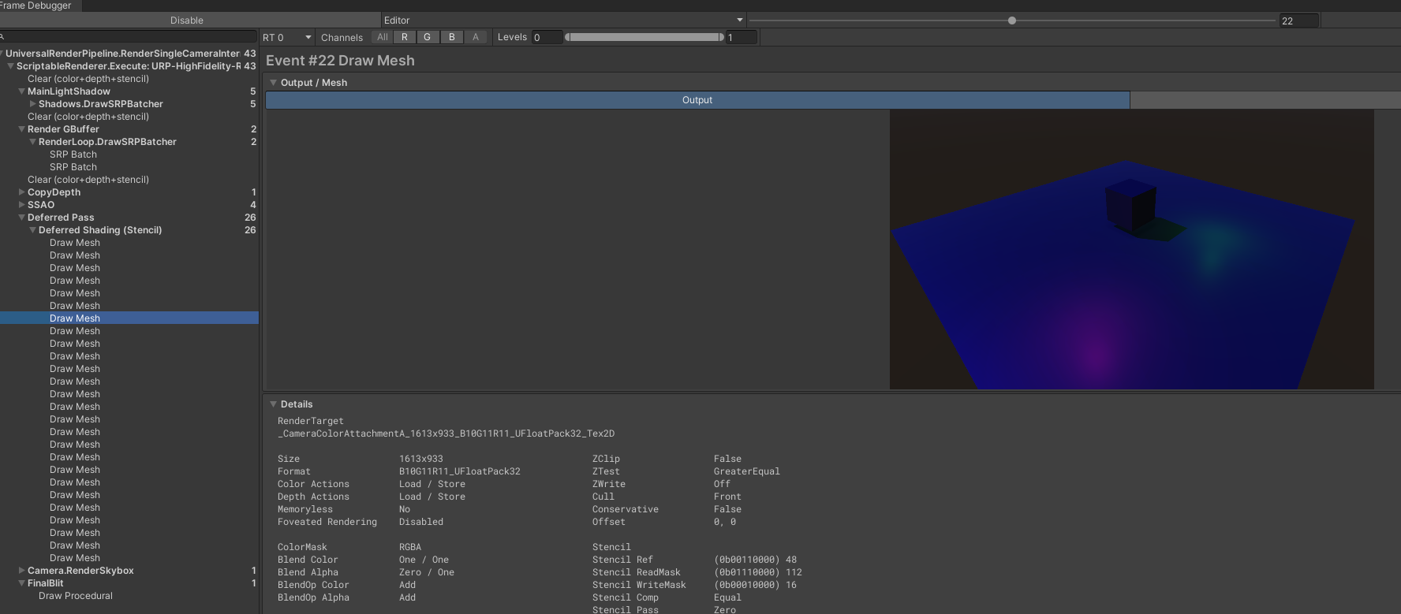Click the frame event slider handle
This screenshot has height=614, width=1401.
tap(1012, 20)
